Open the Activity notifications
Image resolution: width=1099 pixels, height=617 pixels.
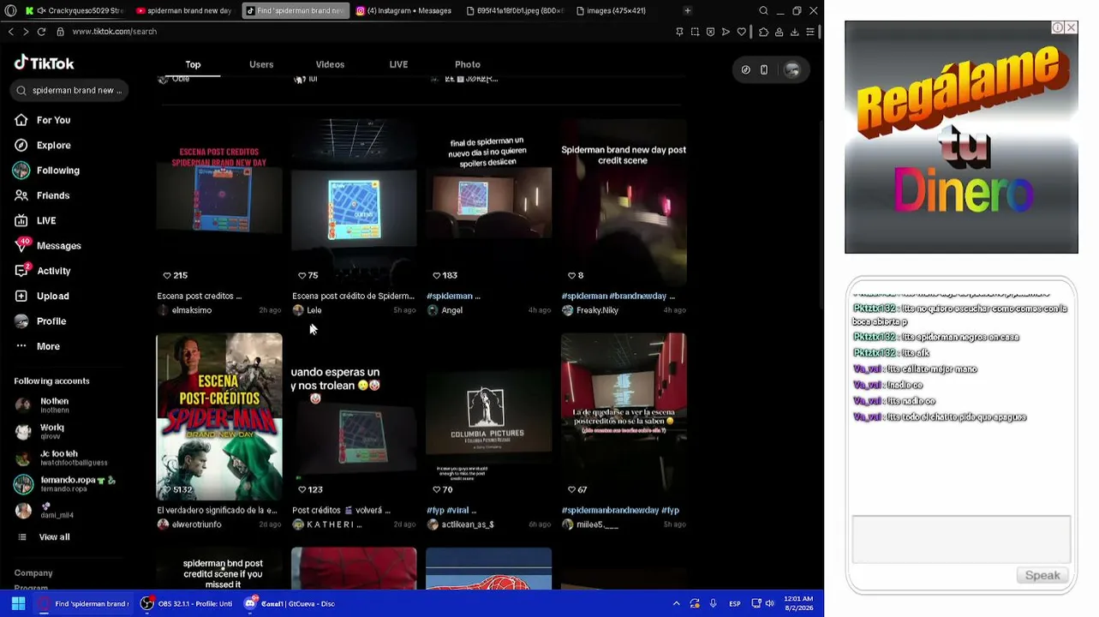[43, 271]
